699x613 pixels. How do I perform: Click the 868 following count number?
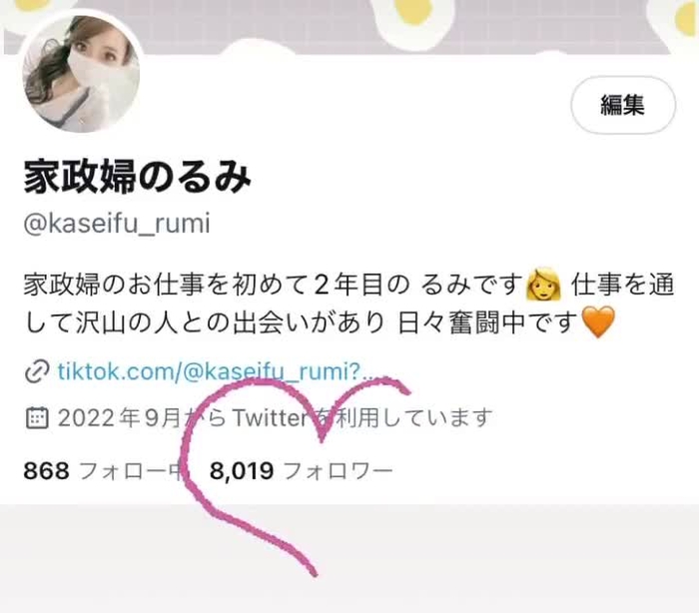(46, 471)
